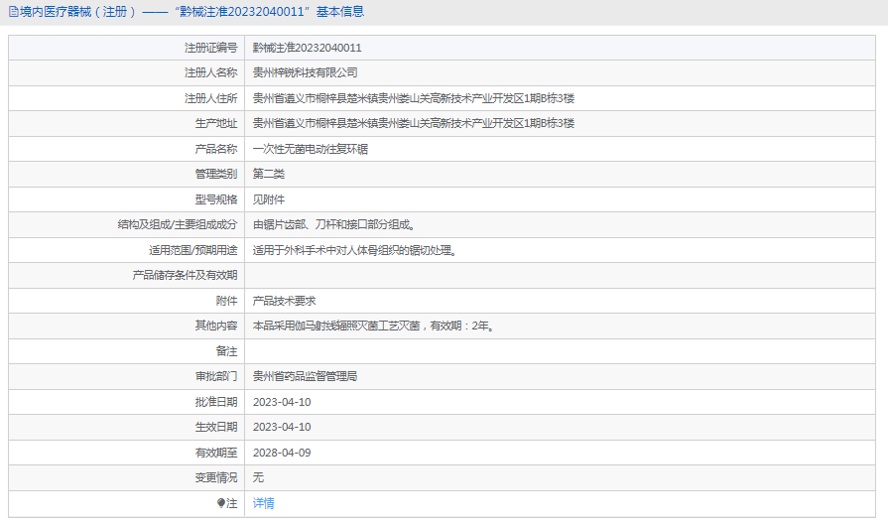
Task: Click the 适用范围/预期用途 label
Action: point(193,250)
